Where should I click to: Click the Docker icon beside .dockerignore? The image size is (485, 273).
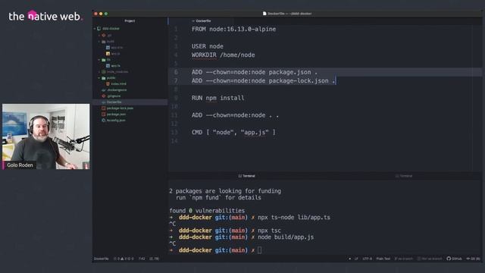pos(104,90)
